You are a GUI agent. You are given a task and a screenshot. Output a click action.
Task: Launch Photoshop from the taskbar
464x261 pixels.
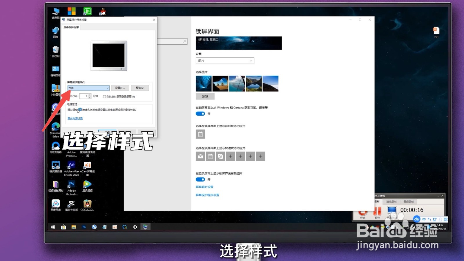[84, 227]
